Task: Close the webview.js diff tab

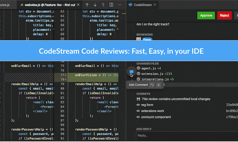Action: coord(78,5)
